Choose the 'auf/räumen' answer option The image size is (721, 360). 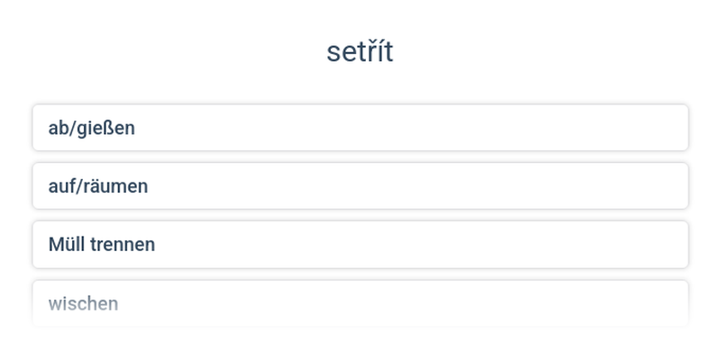(x=360, y=186)
